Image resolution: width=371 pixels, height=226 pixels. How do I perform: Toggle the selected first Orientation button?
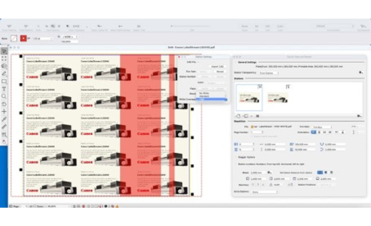(313, 132)
